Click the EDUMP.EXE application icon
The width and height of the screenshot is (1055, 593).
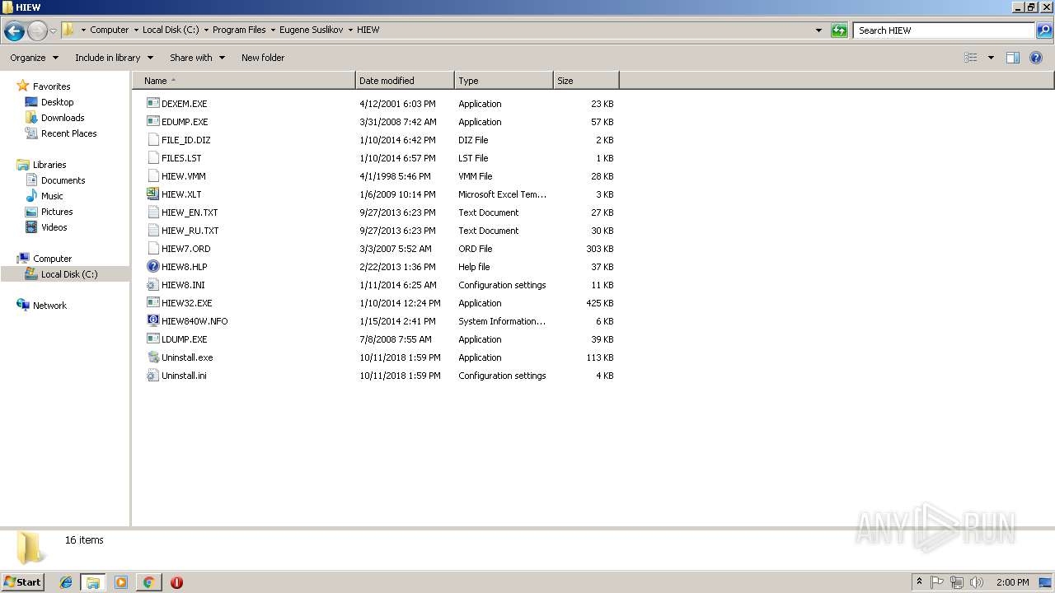152,122
